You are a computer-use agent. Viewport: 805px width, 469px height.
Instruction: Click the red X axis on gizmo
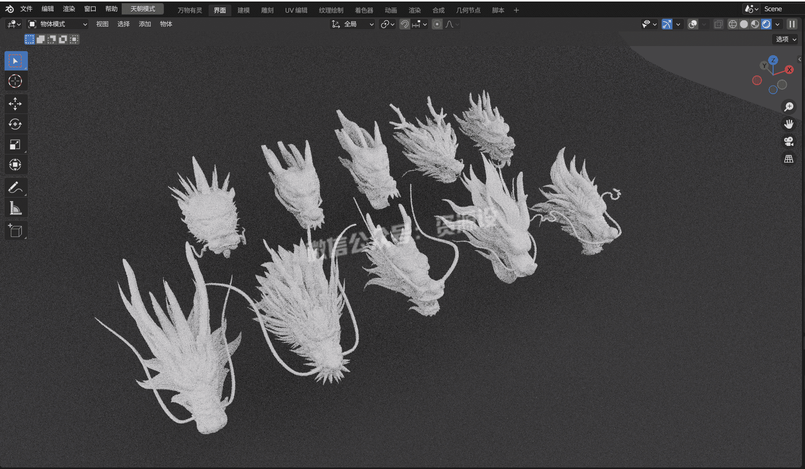(789, 70)
